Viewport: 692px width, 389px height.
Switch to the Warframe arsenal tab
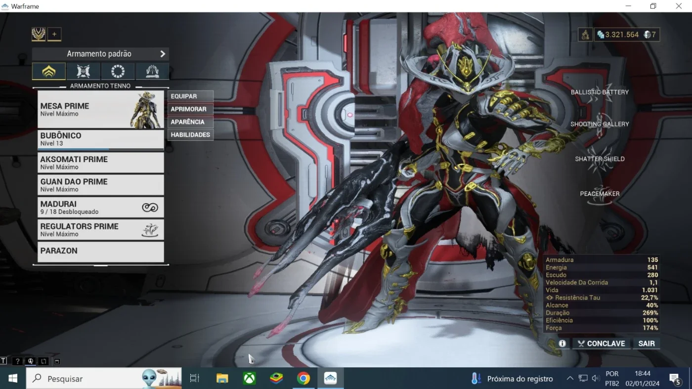click(49, 71)
